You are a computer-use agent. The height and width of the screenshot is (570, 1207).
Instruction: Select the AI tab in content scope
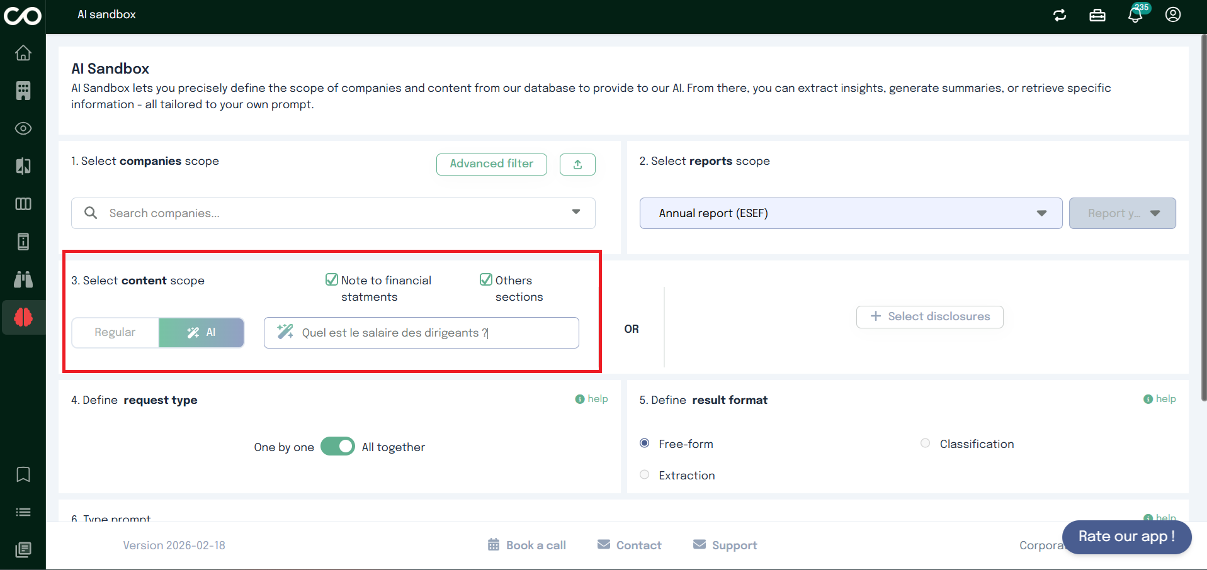coord(201,332)
